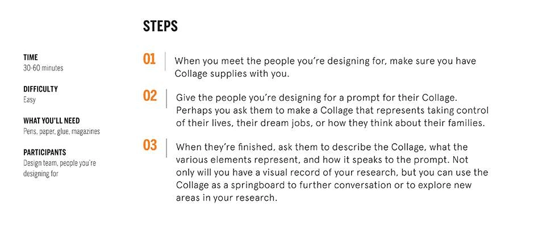Viewport: 534px width, 228px height.
Task: Click the dream jobs line in step two
Action: tap(331, 123)
